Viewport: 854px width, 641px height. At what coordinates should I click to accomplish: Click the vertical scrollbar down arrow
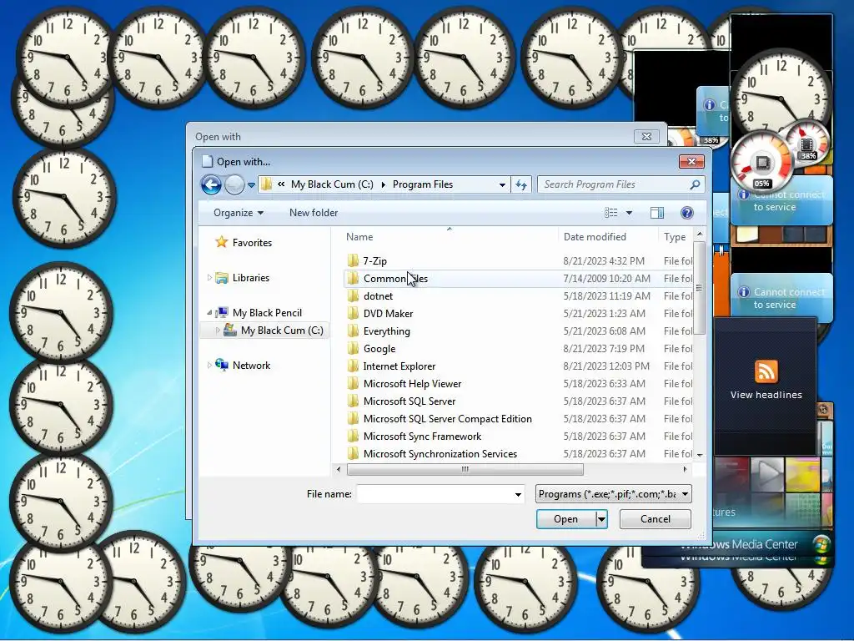[700, 455]
